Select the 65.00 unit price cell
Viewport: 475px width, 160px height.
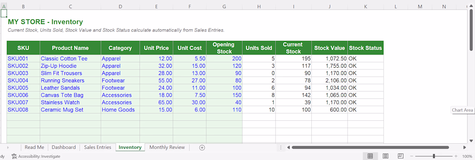coord(156,103)
